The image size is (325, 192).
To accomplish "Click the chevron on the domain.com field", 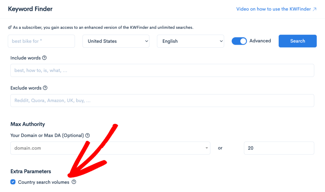I will tap(207, 148).
